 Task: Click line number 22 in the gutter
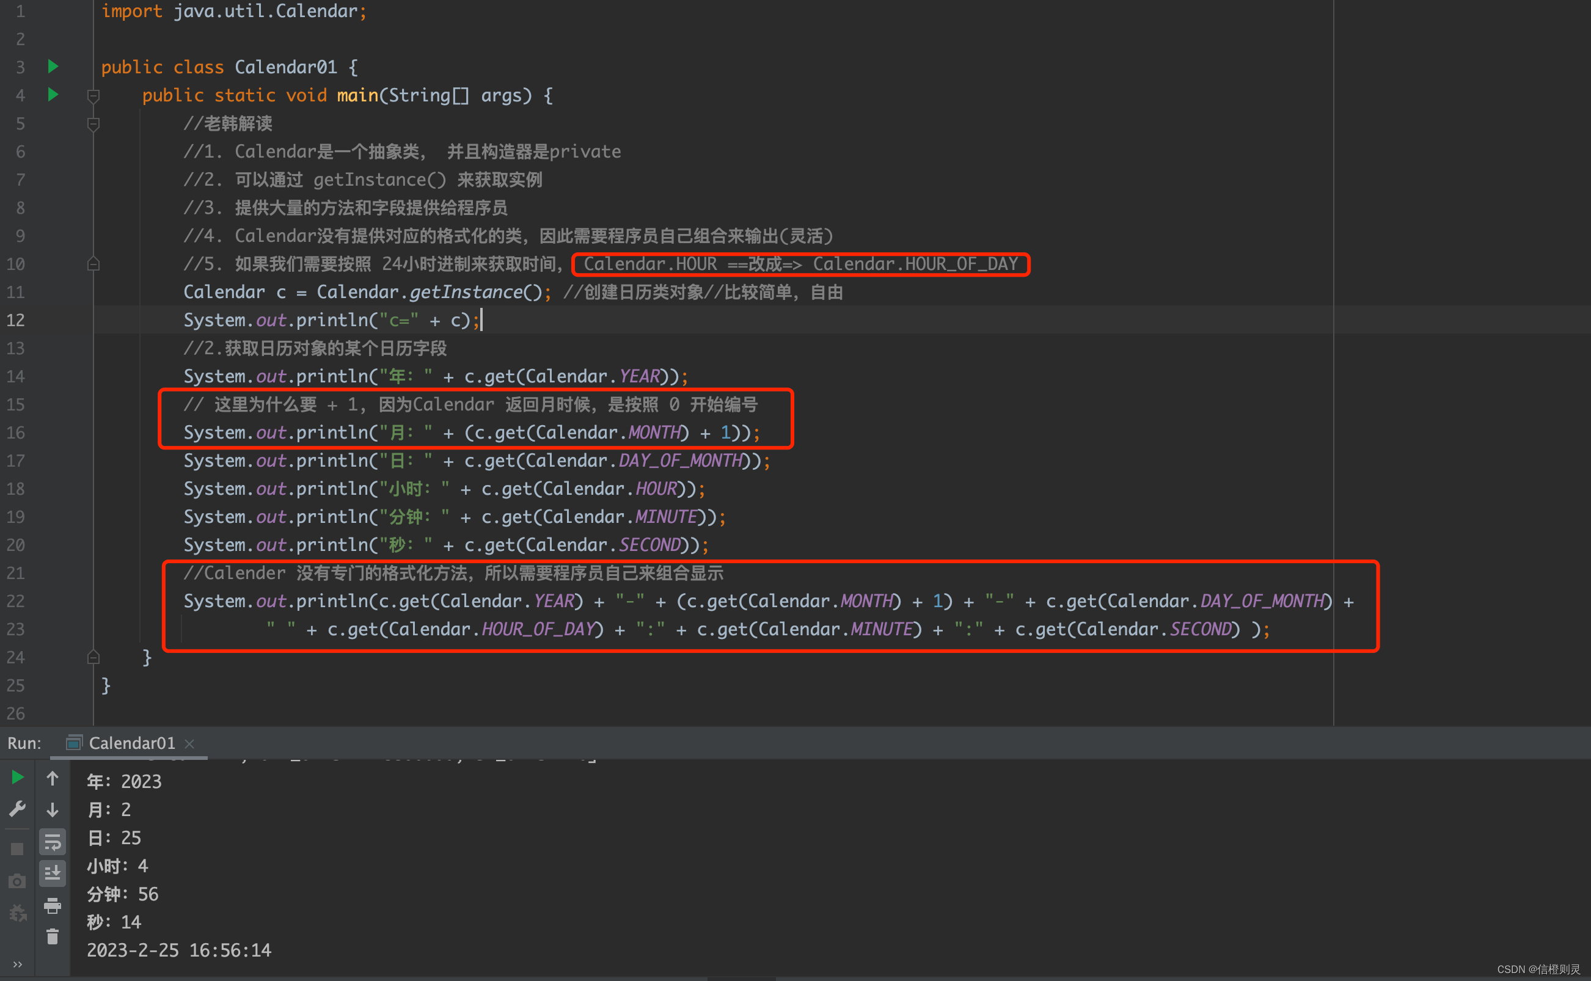point(15,601)
